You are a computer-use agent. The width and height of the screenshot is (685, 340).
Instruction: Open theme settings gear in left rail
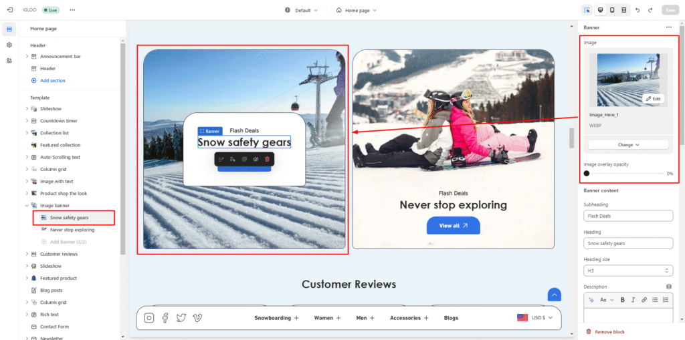9,45
